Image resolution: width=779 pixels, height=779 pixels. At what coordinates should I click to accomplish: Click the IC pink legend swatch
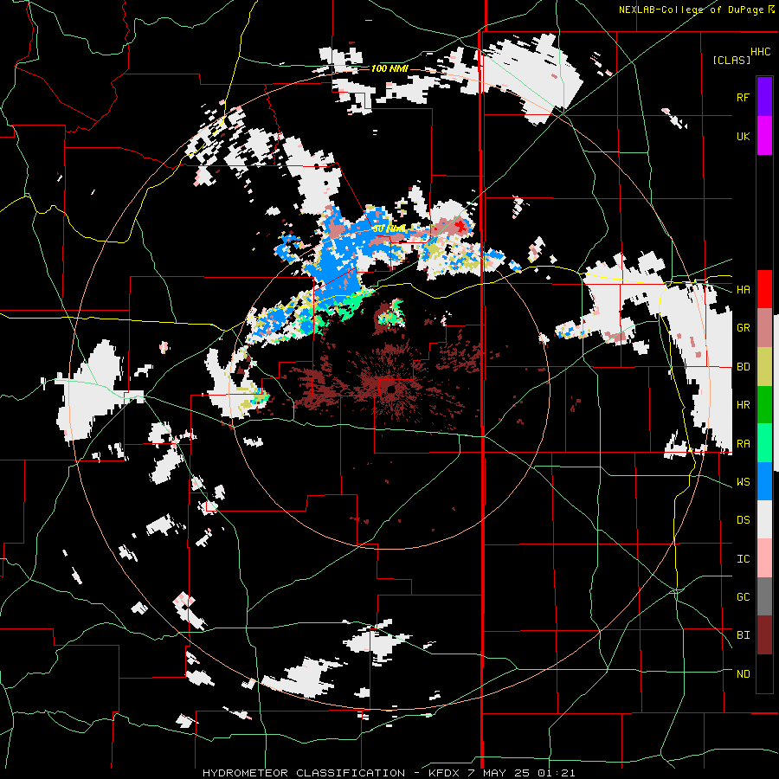tap(764, 558)
